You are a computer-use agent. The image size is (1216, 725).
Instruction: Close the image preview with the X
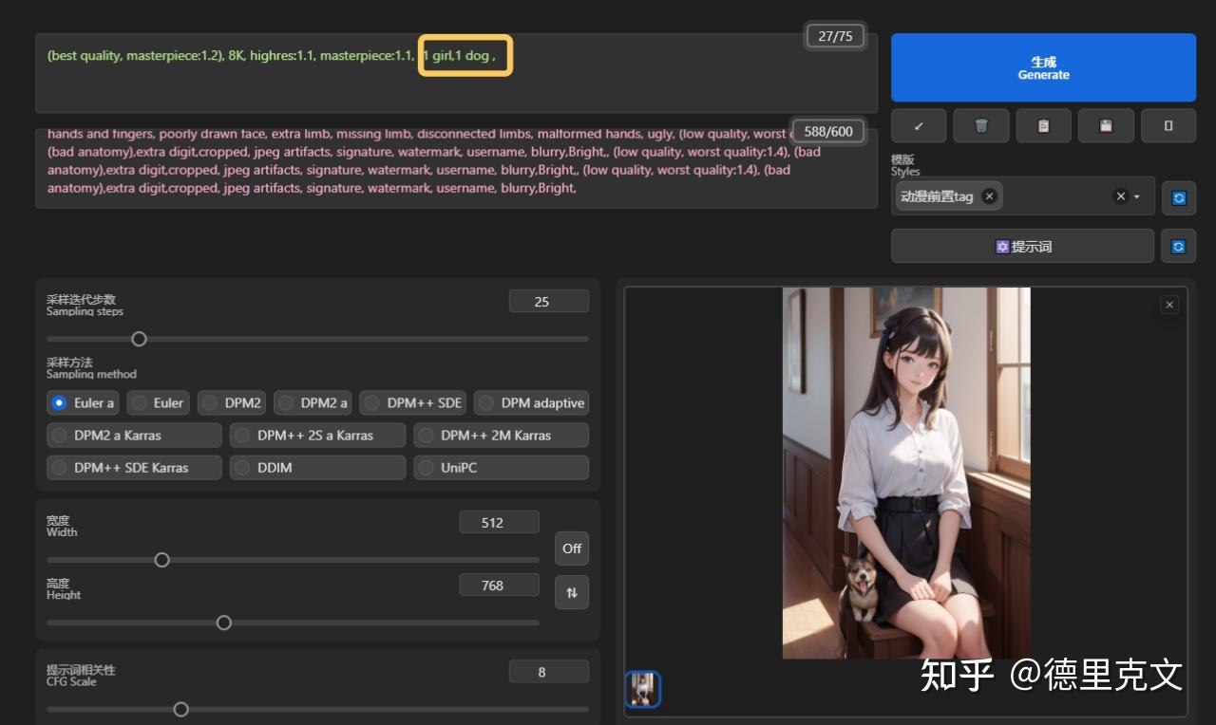tap(1168, 304)
